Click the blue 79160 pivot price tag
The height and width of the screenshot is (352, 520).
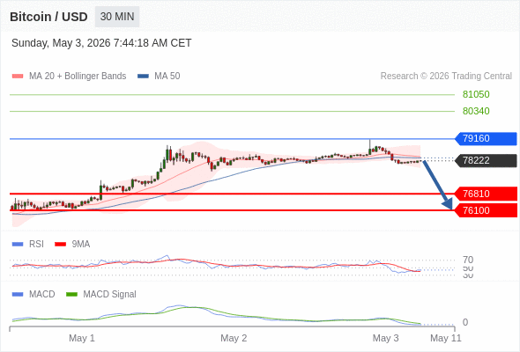pos(486,138)
